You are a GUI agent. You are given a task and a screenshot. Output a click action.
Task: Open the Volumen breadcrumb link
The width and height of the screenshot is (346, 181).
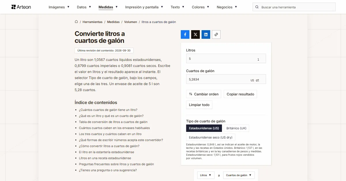pos(131,22)
